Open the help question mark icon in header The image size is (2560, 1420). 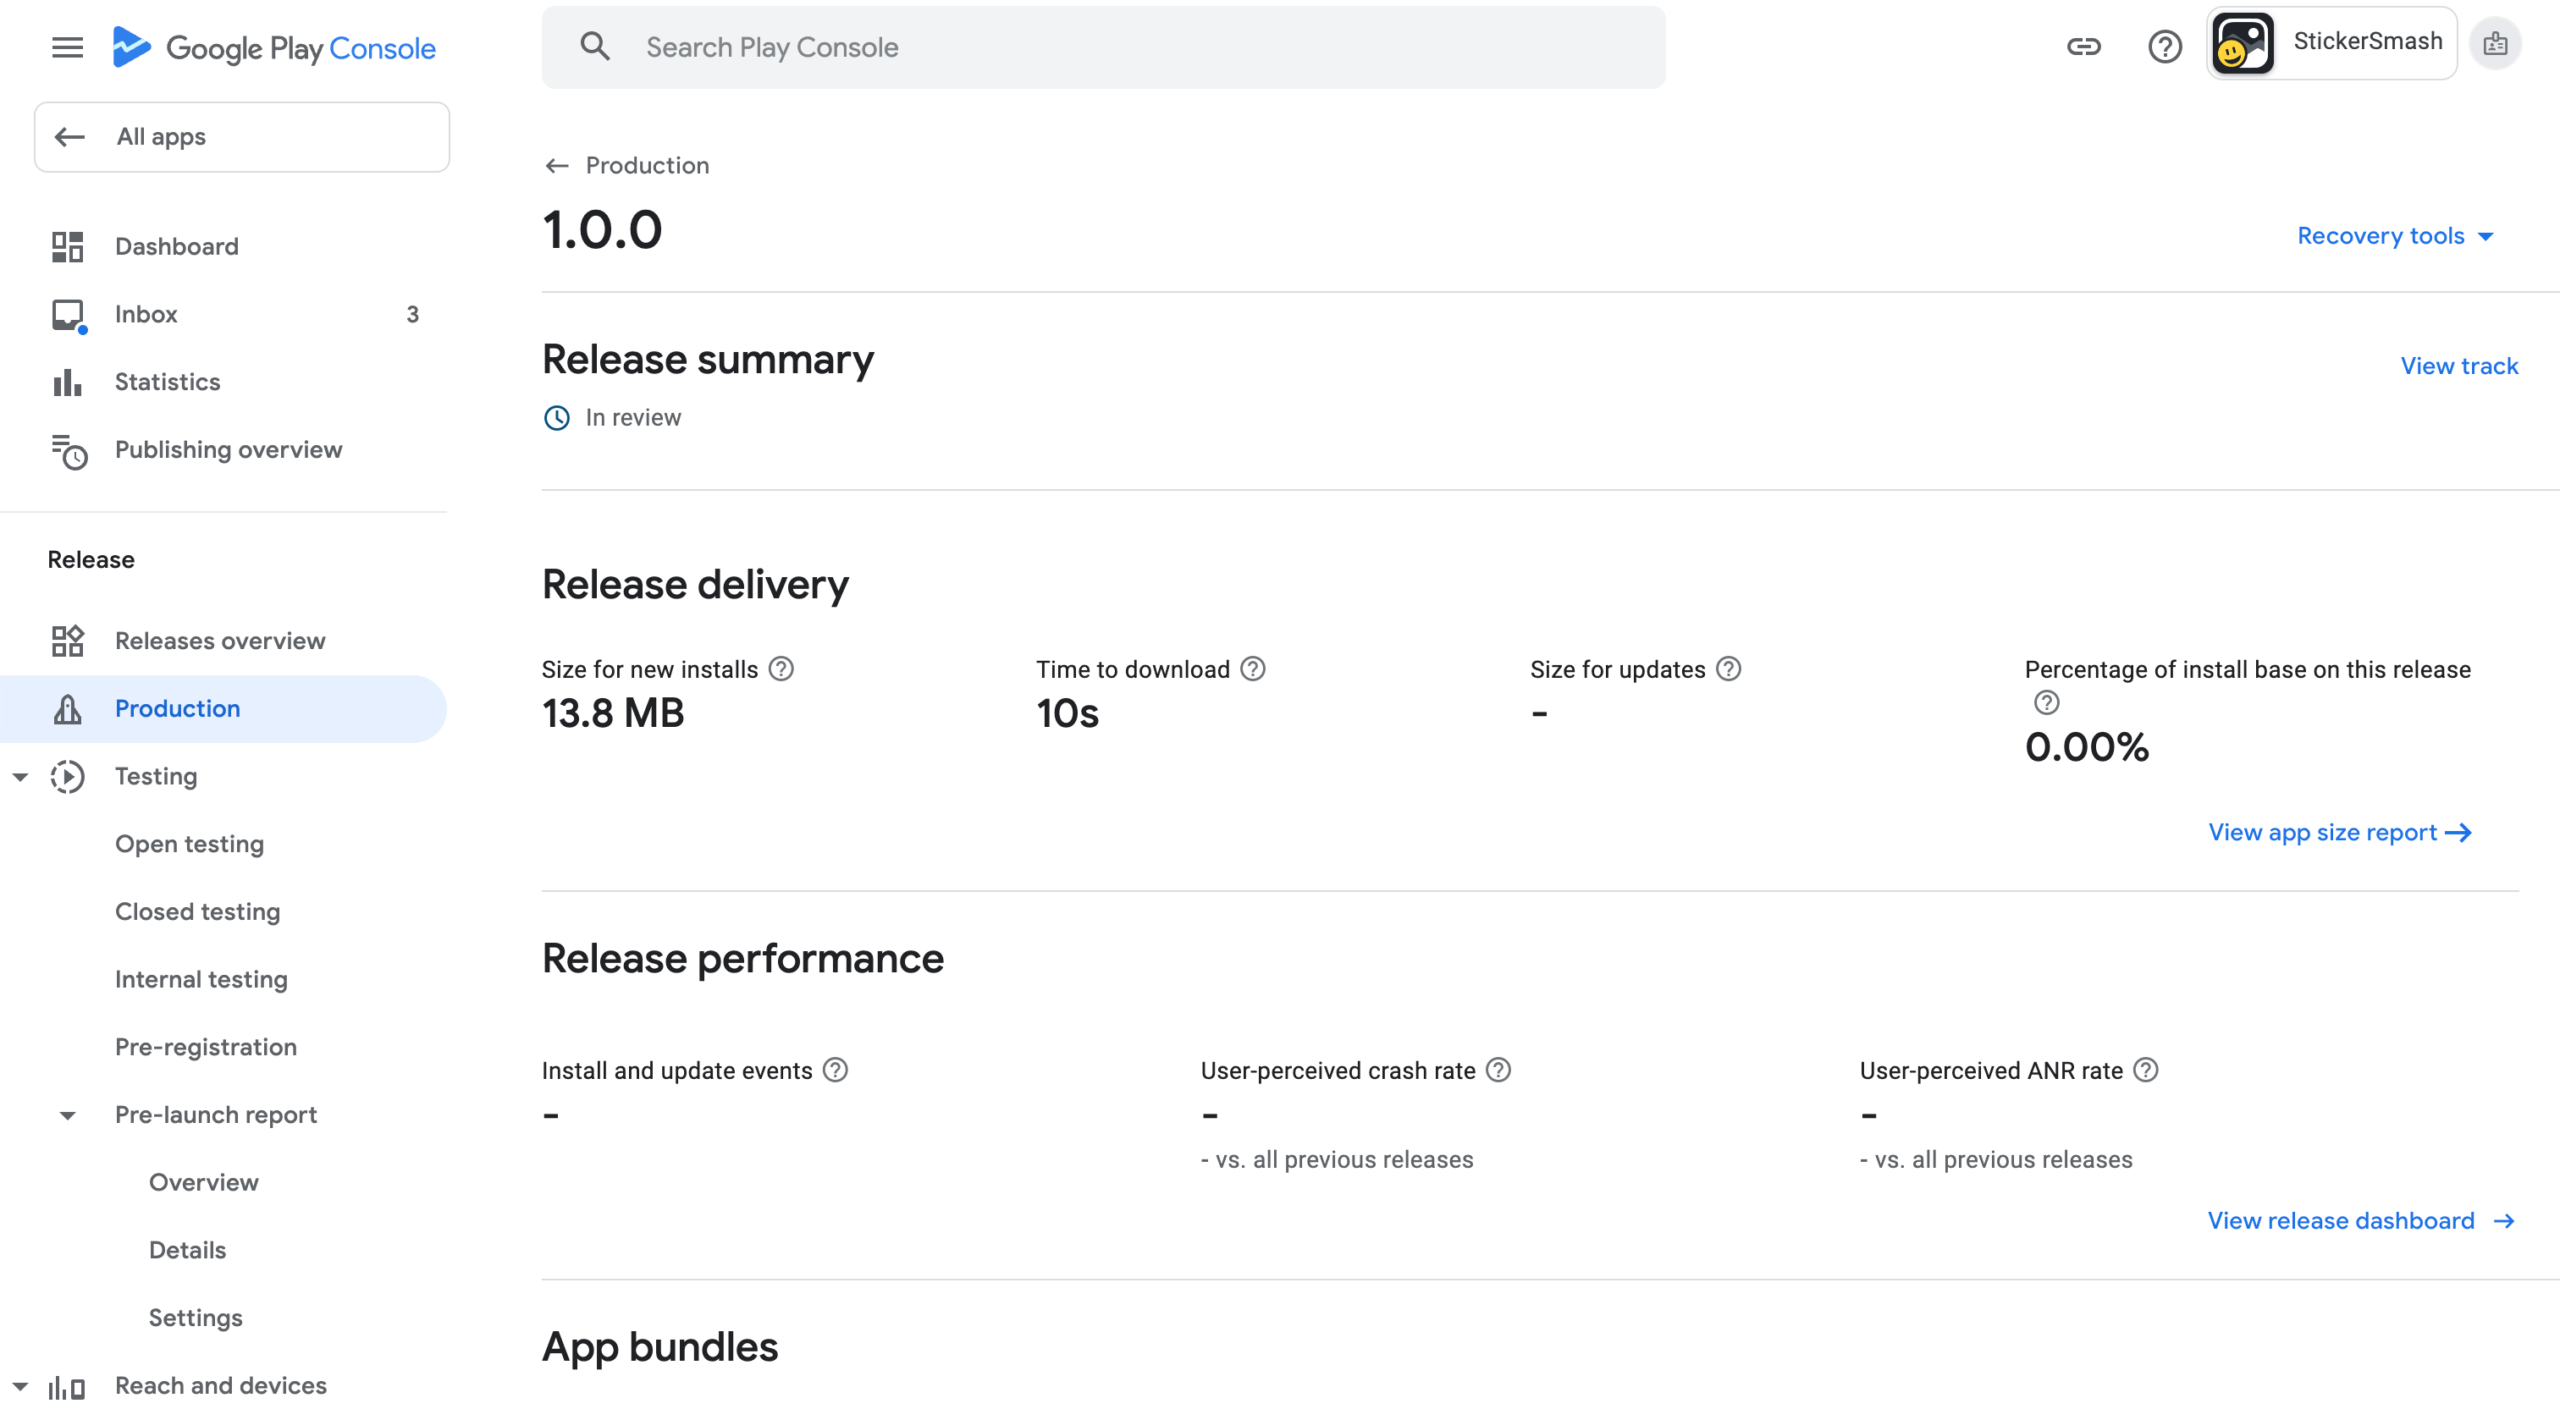(2165, 47)
